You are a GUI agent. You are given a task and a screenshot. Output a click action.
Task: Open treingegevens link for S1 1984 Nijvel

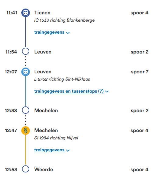click(49, 150)
